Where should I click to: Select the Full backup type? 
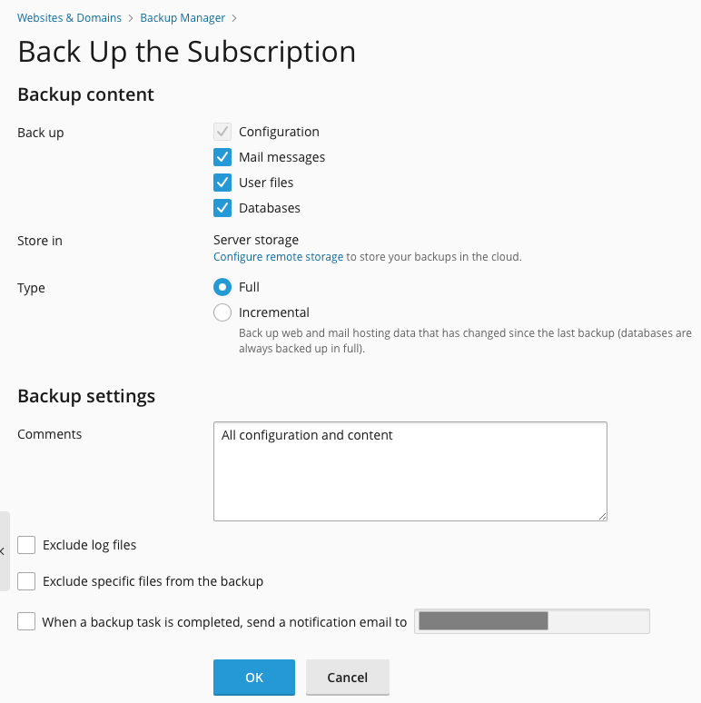pos(222,287)
